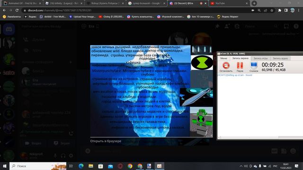Open the Яндекс bookmark
This screenshot has width=303, height=170.
[x=30, y=17]
